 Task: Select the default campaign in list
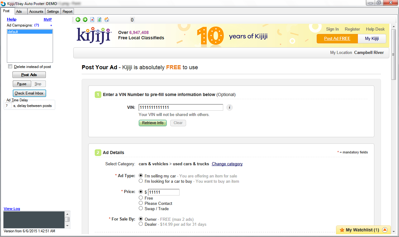click(x=30, y=32)
